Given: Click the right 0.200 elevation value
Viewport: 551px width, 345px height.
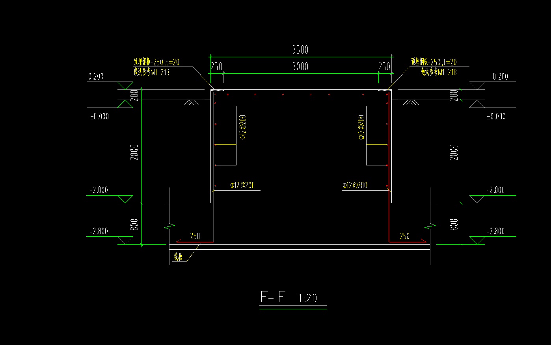Looking at the screenshot, I should (x=500, y=76).
